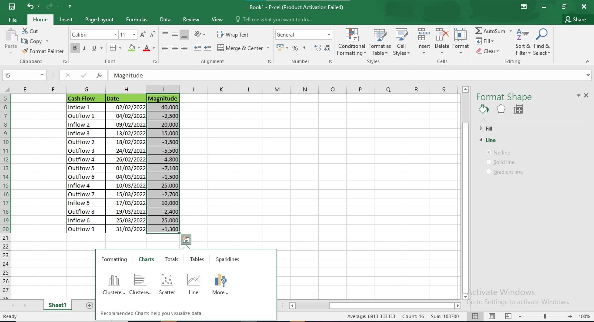Select Gradient line radio button
The width and height of the screenshot is (594, 322).
489,172
